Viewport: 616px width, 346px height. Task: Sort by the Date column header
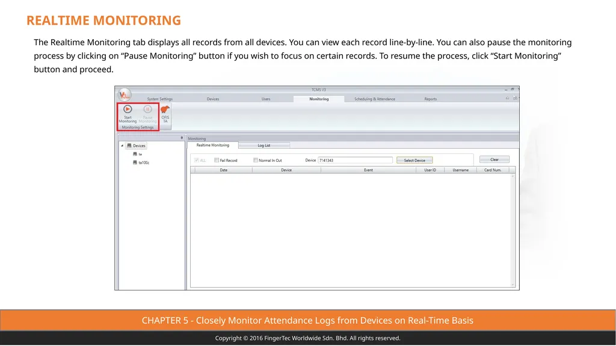click(224, 170)
